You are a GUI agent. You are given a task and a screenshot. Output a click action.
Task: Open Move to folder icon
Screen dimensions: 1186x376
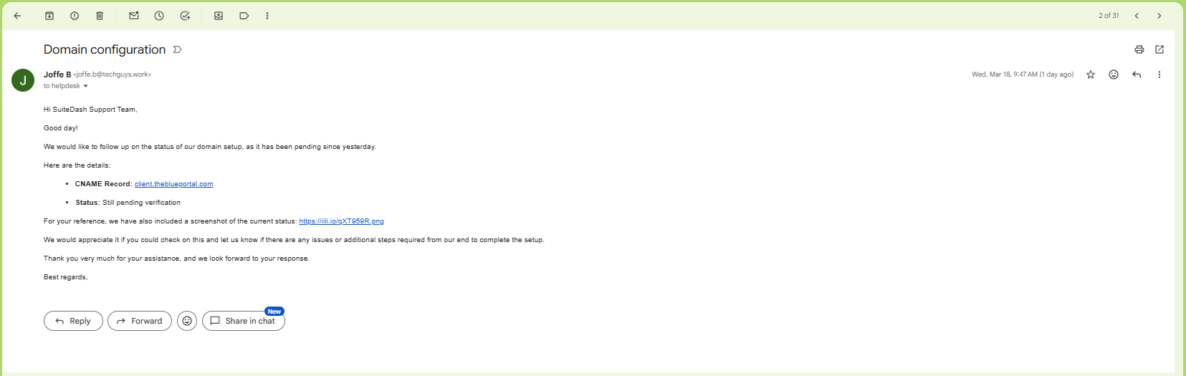point(219,16)
